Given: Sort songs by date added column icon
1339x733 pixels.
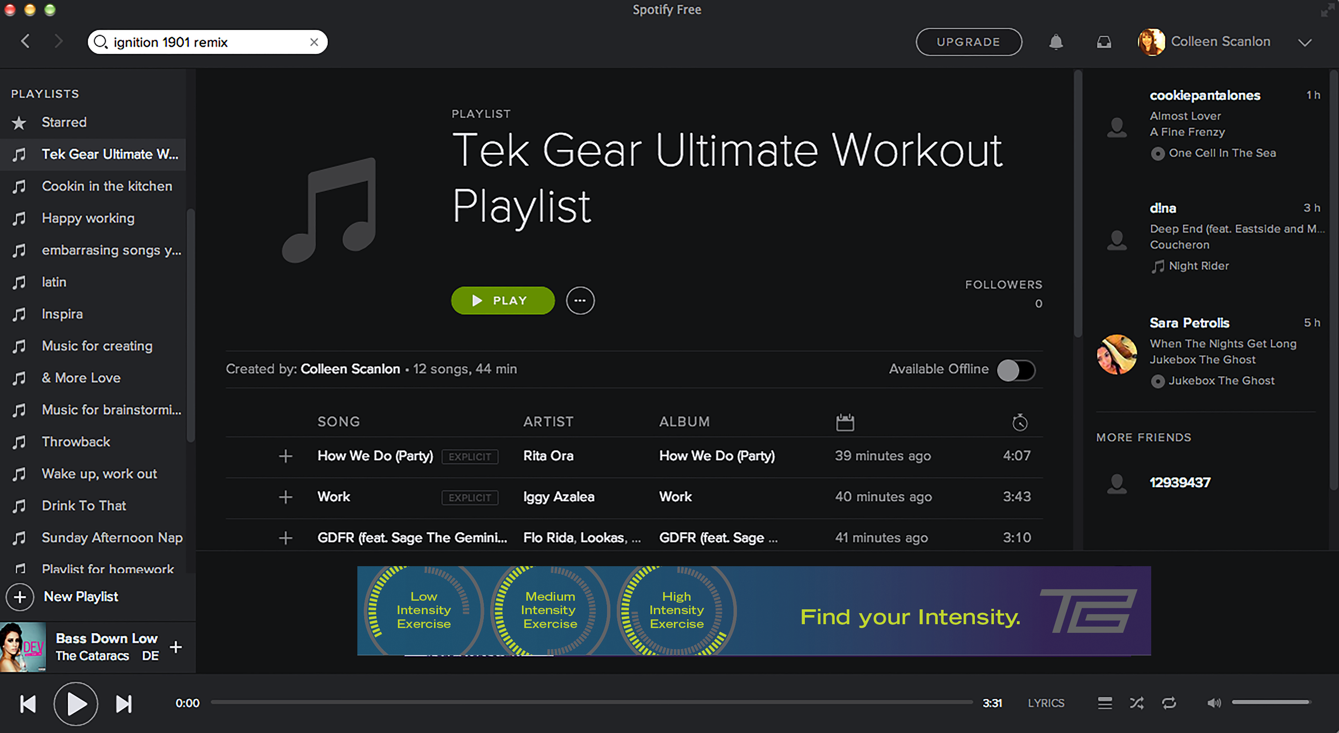Looking at the screenshot, I should point(845,422).
